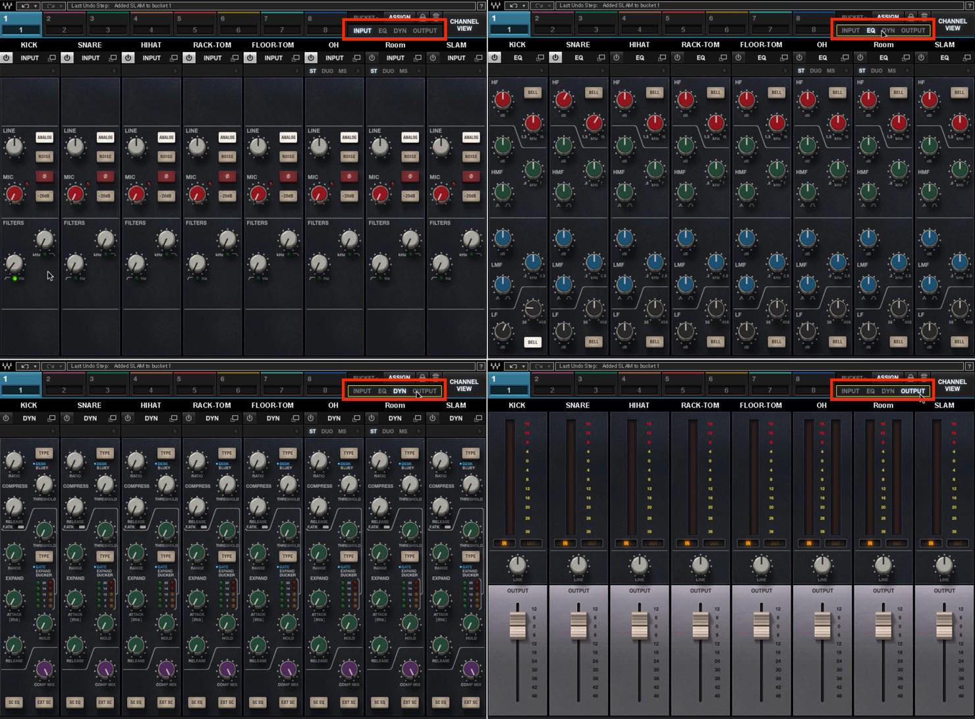Click the lock icon in the INPUT view header
This screenshot has width=975, height=719.
click(423, 17)
